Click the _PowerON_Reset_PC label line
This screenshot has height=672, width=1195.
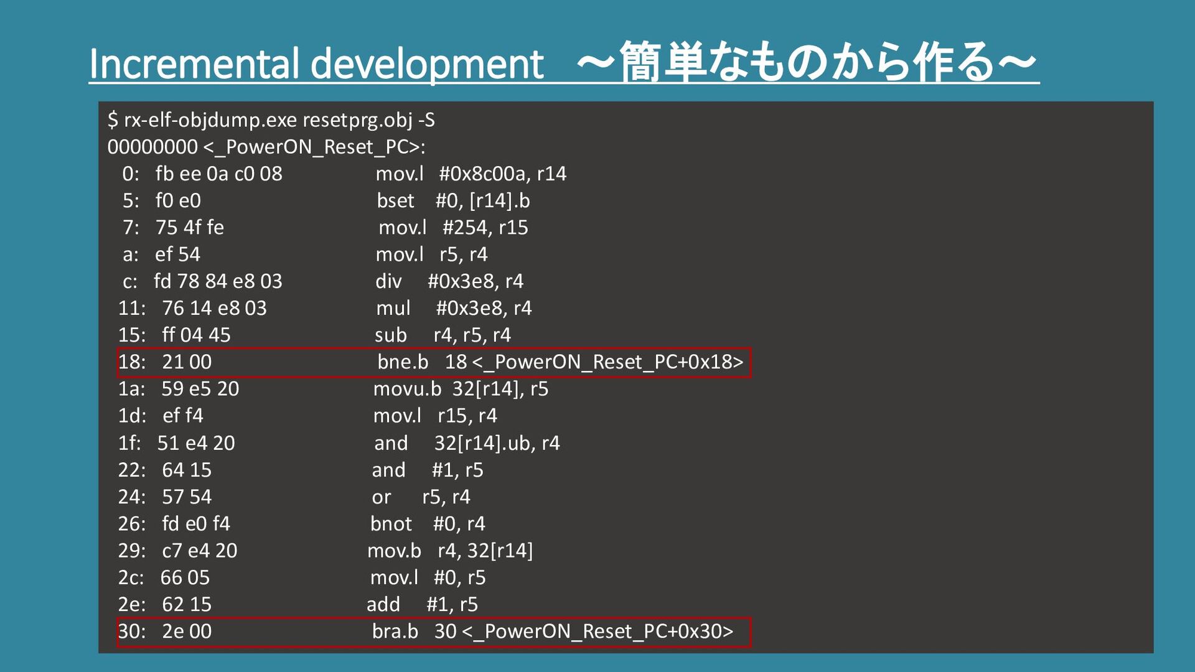click(266, 147)
